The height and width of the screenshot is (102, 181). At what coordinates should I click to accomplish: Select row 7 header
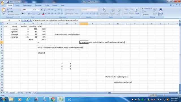click(x=2, y=42)
